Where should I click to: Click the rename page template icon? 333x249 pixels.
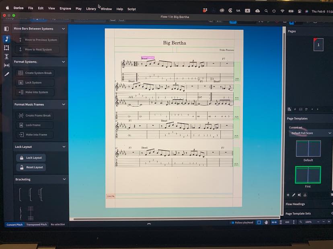[x=299, y=195]
